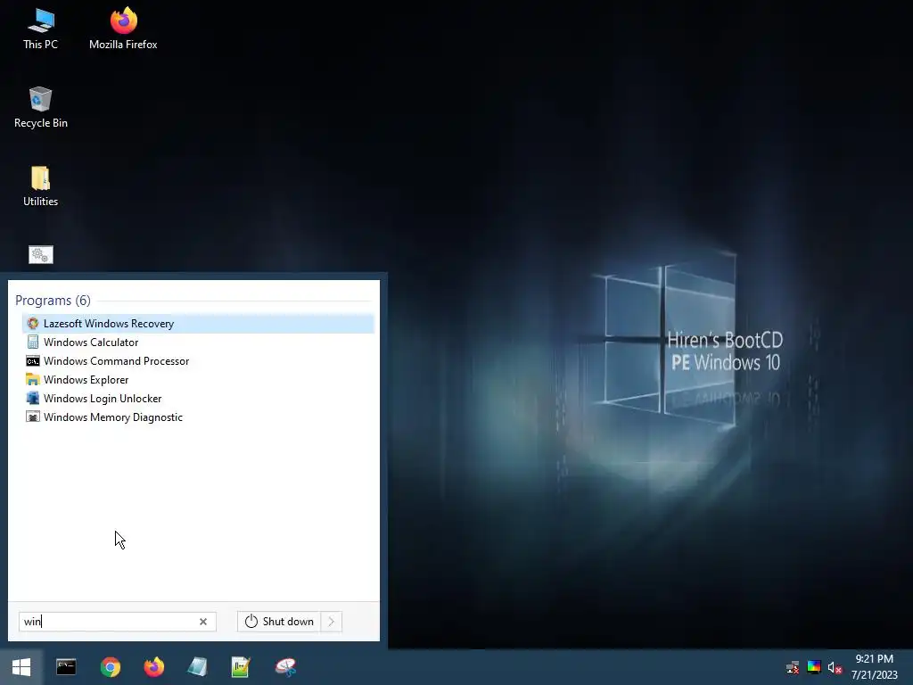The image size is (913, 685).
Task: Click the Lazesoft Windows Recovery icon
Action: click(33, 323)
